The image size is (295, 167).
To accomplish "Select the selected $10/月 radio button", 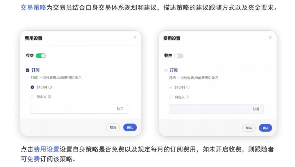I will click(x=32, y=87).
